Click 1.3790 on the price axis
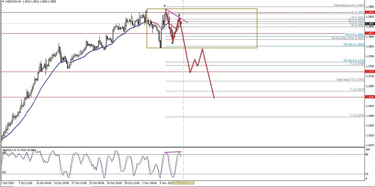375x187 pixels. tap(370, 56)
